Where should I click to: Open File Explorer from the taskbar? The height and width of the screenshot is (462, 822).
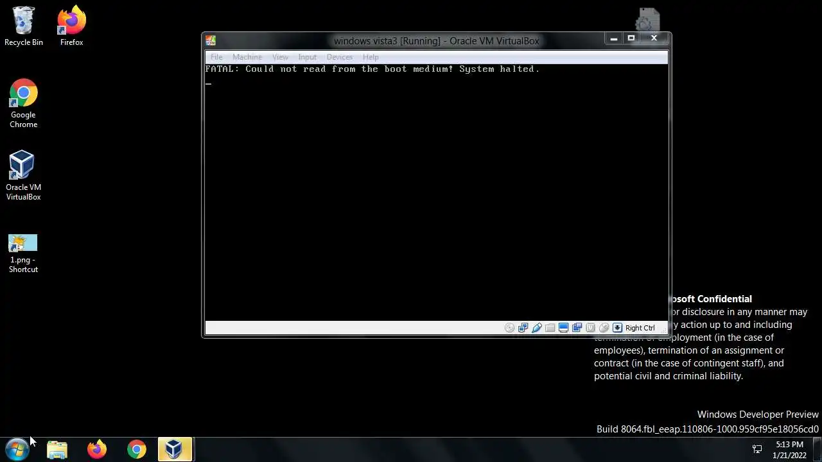point(57,449)
